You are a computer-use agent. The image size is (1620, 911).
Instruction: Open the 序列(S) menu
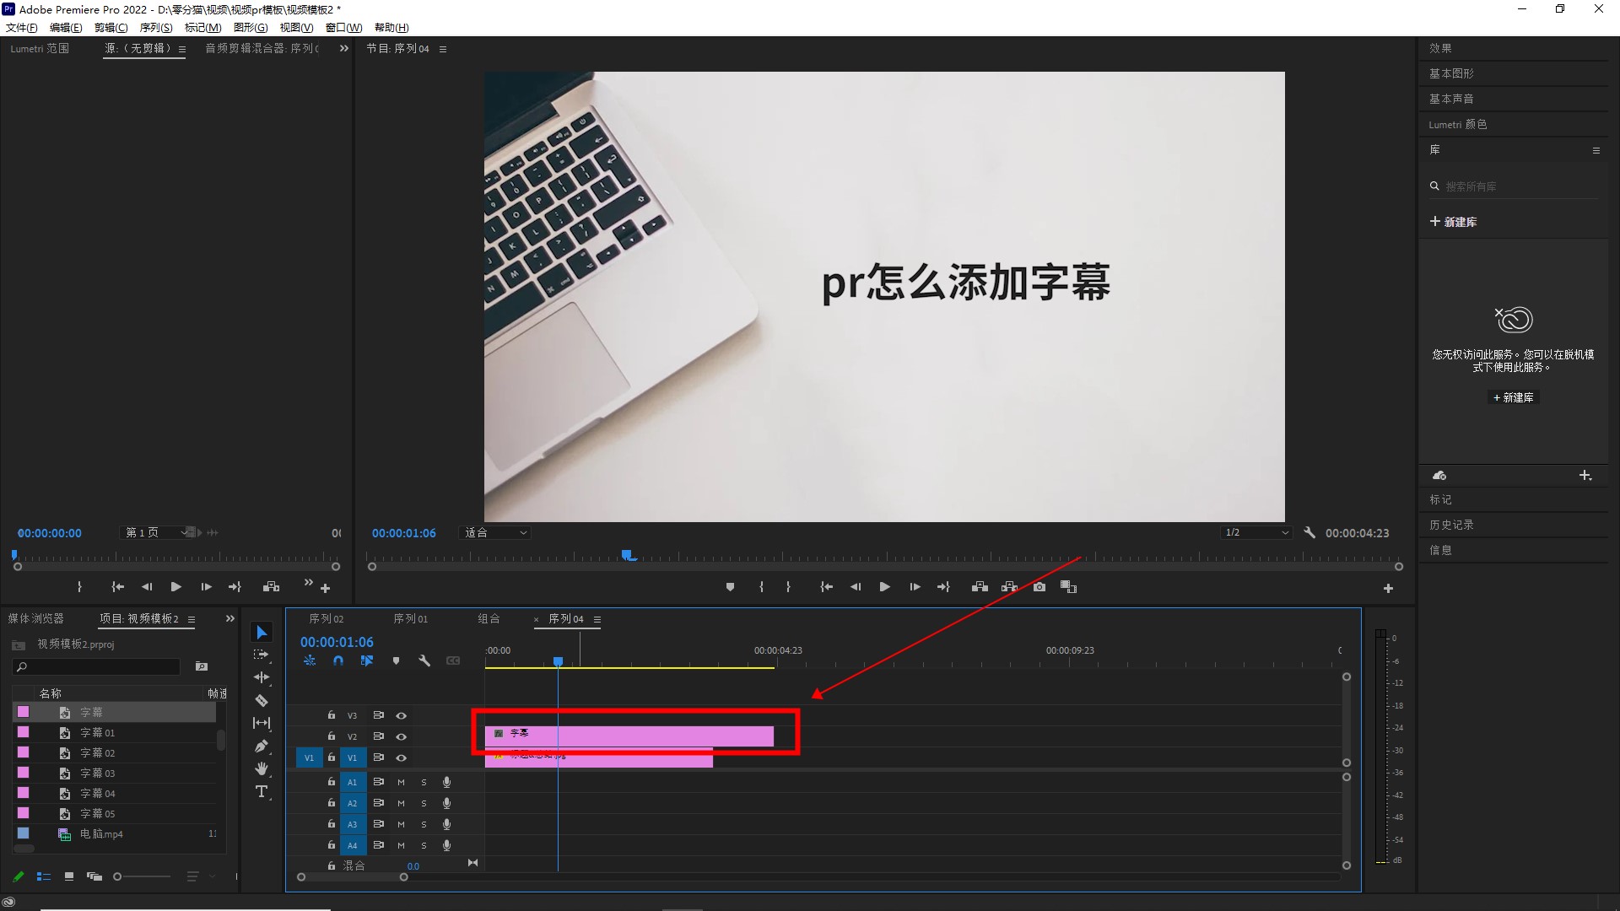coord(156,28)
